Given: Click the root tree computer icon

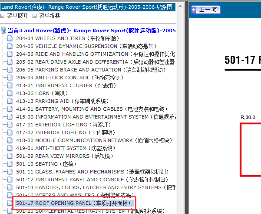Looking at the screenshot, I should [3, 30].
